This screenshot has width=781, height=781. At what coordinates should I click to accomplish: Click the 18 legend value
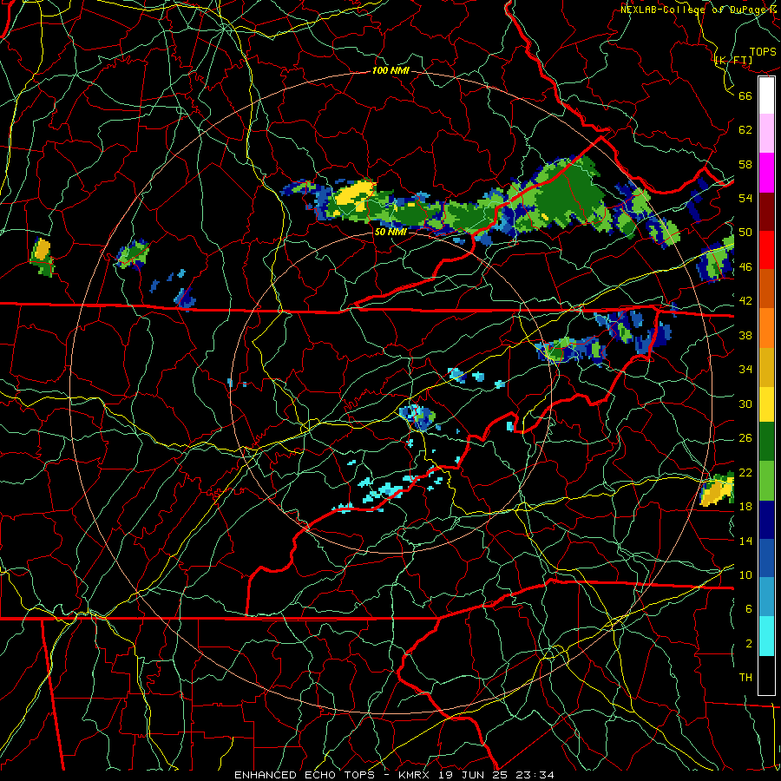(x=745, y=507)
